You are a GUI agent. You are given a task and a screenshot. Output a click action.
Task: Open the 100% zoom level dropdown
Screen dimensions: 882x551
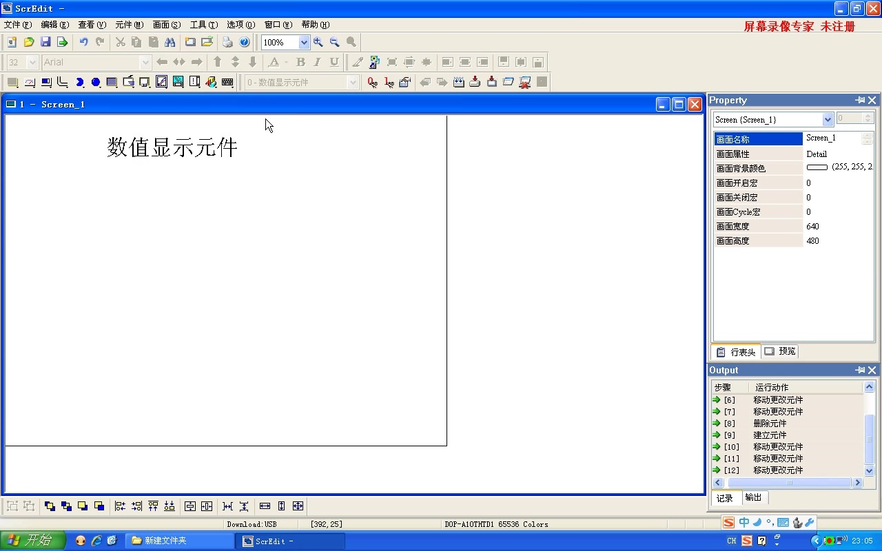304,42
